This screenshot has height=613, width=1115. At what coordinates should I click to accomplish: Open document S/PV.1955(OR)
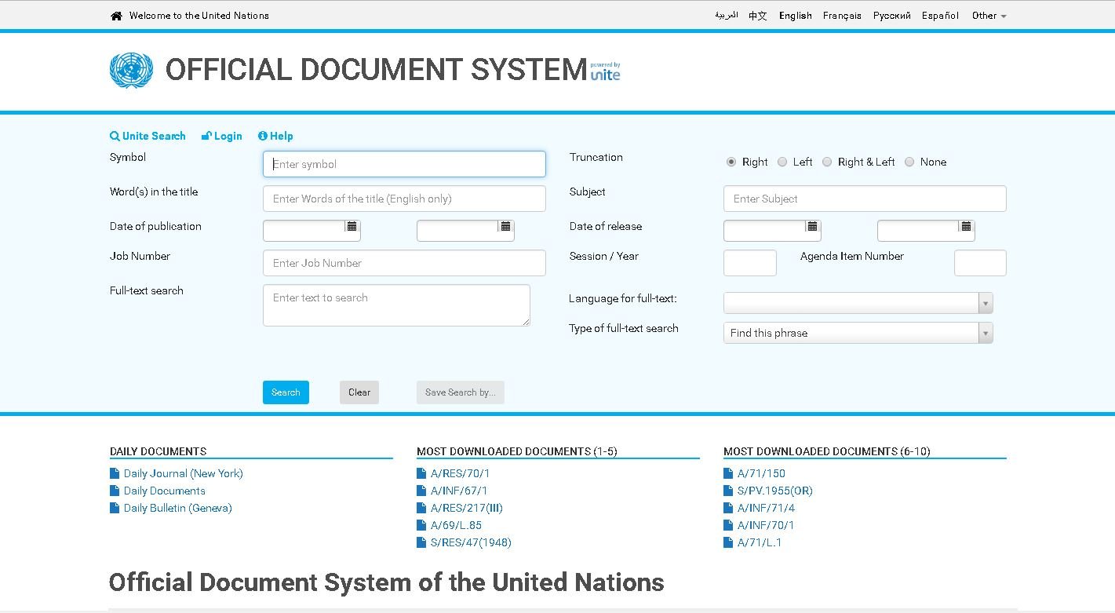tap(775, 491)
